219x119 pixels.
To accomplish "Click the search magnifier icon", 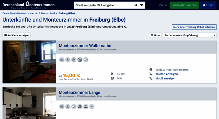I will pyautogui.click(x=136, y=5).
